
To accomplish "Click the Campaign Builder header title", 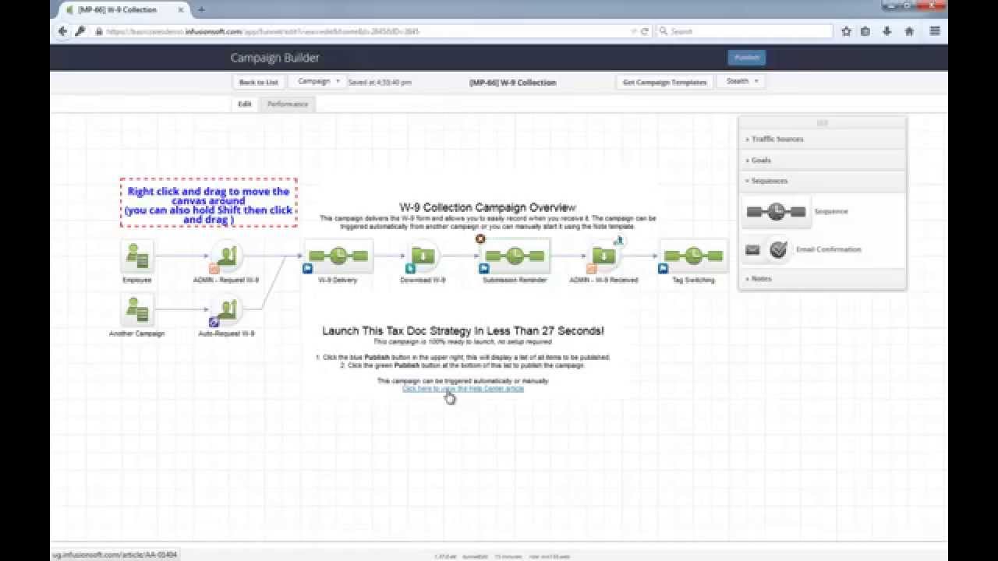I will 274,58.
